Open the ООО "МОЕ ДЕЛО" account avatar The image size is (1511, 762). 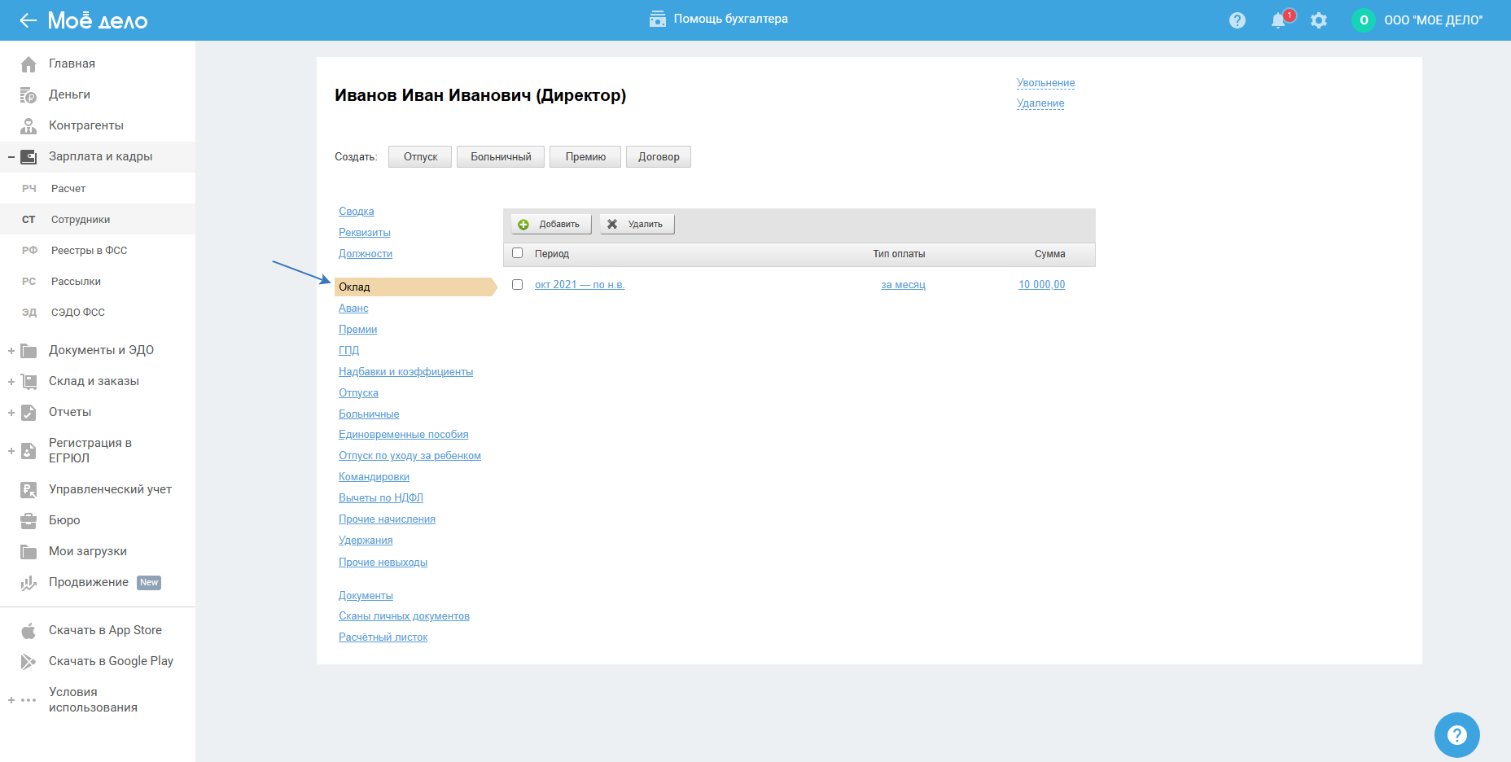1364,20
